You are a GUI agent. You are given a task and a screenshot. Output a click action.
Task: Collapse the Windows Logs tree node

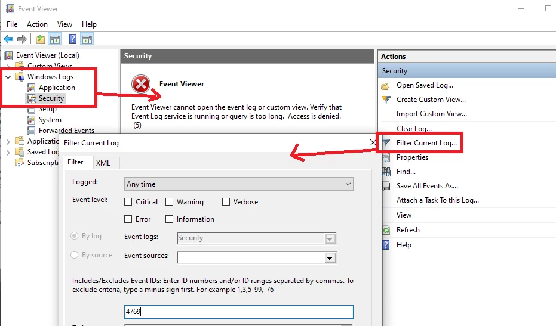8,77
